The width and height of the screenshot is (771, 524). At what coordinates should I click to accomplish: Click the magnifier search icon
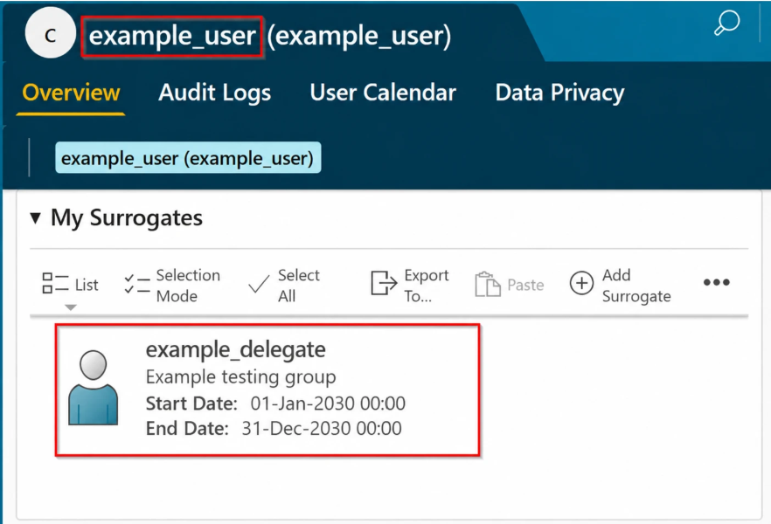pos(726,23)
